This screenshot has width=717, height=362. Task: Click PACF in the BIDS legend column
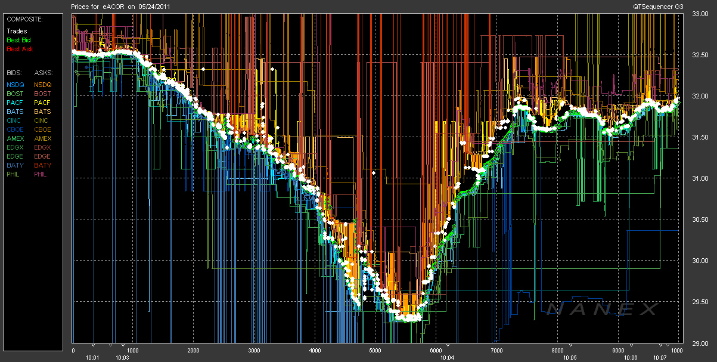(x=15, y=103)
